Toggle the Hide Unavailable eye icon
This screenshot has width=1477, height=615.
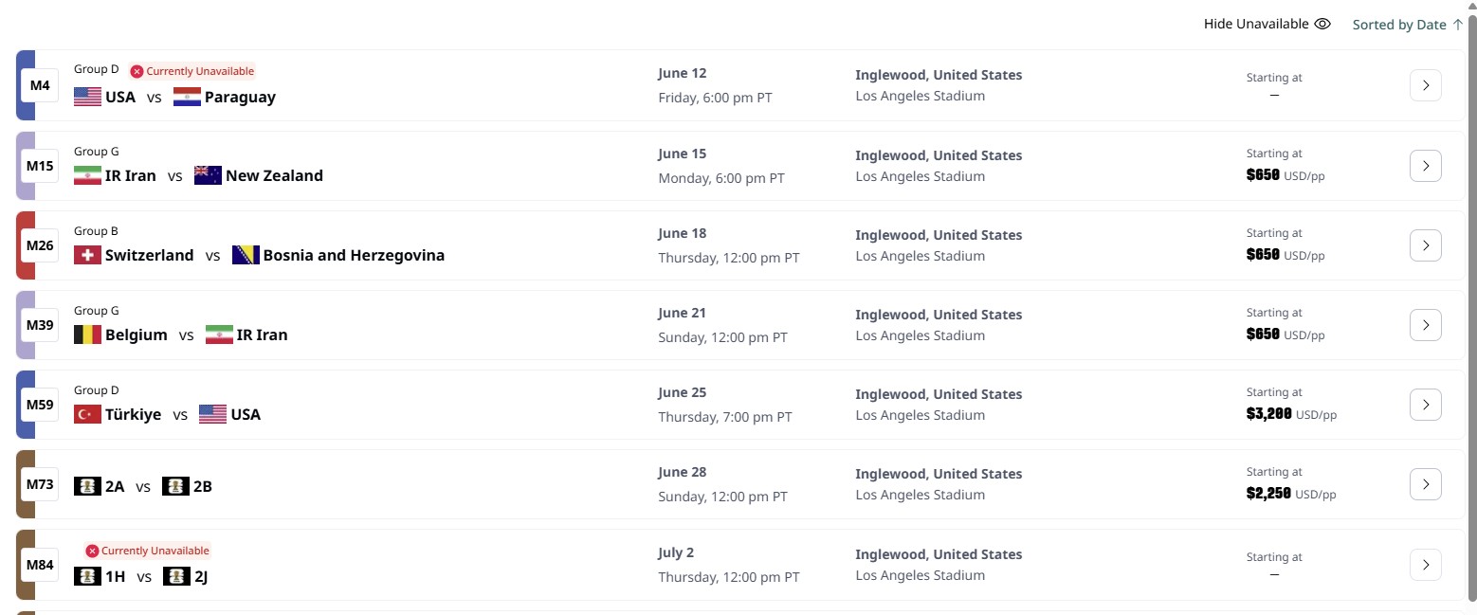click(1322, 25)
